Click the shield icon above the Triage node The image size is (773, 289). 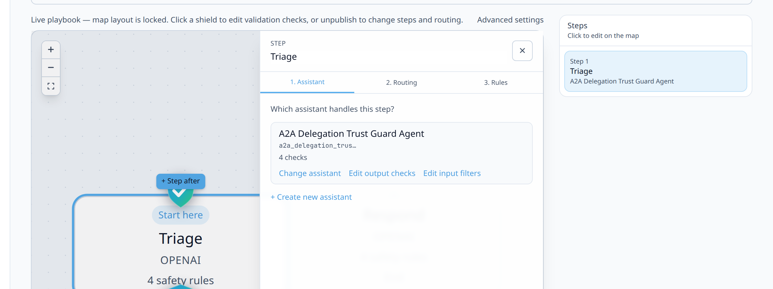click(x=180, y=197)
